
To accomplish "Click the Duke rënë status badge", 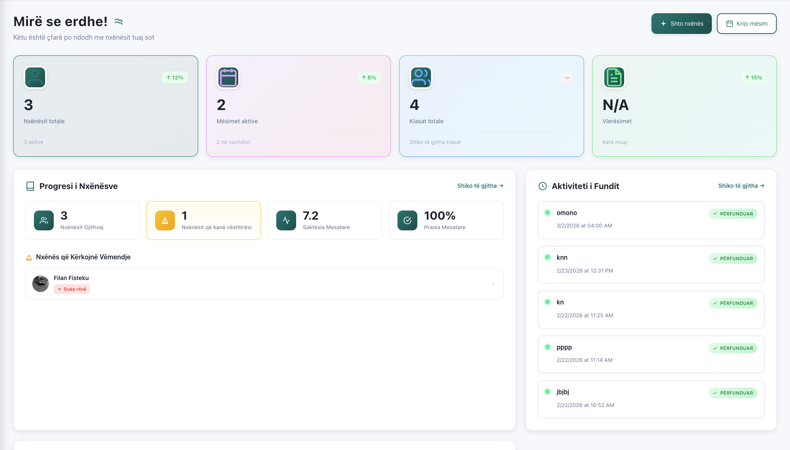I will pos(72,289).
